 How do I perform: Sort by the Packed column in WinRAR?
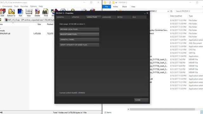coord(50,24)
